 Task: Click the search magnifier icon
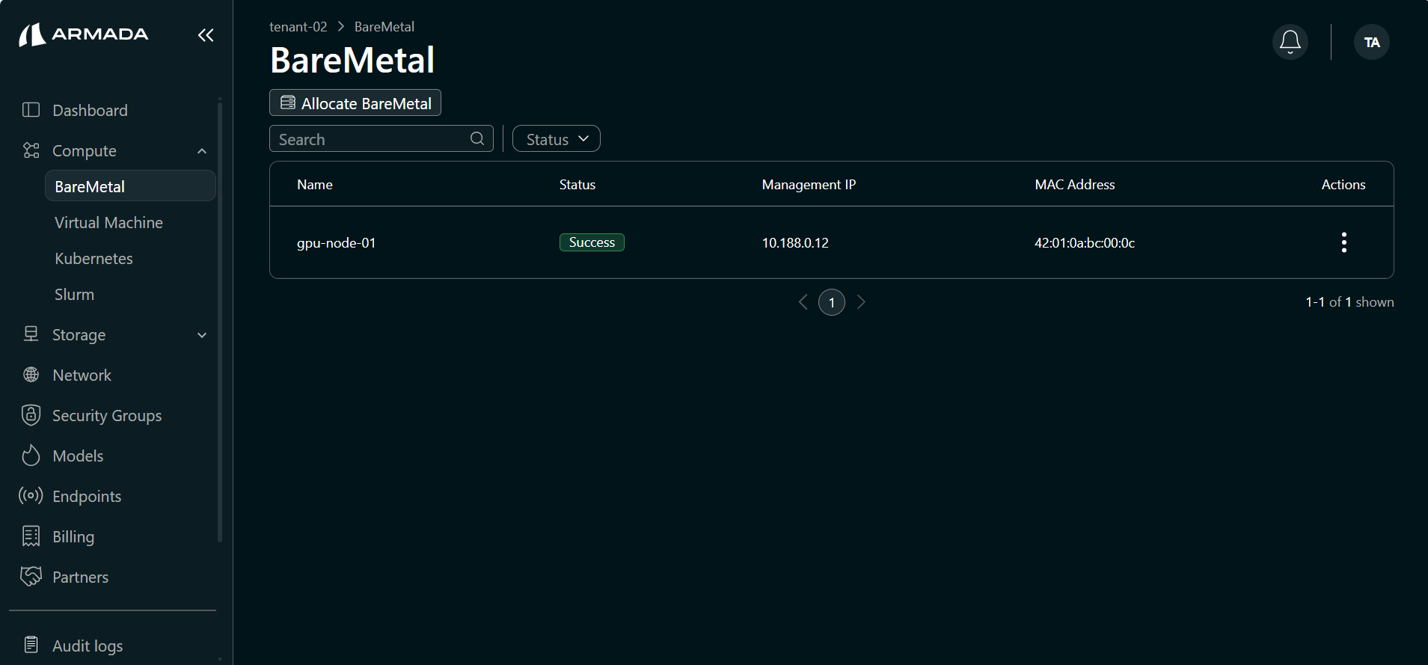pyautogui.click(x=477, y=138)
